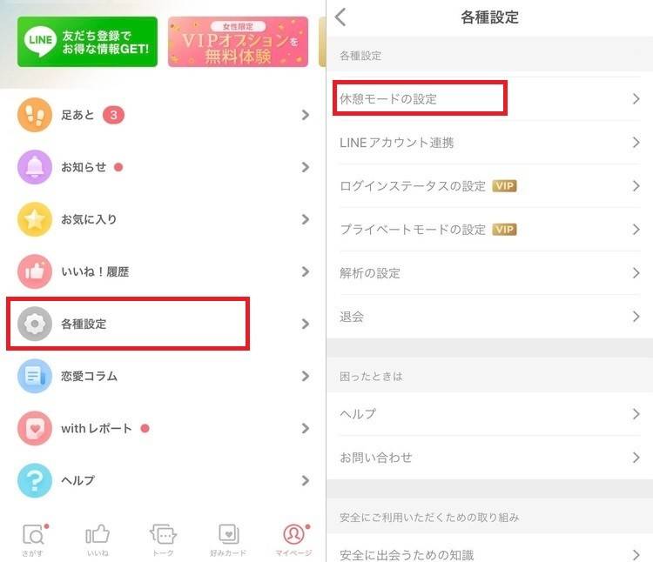Open the 各種設定 gear icon
This screenshot has height=562, width=653.
35,324
